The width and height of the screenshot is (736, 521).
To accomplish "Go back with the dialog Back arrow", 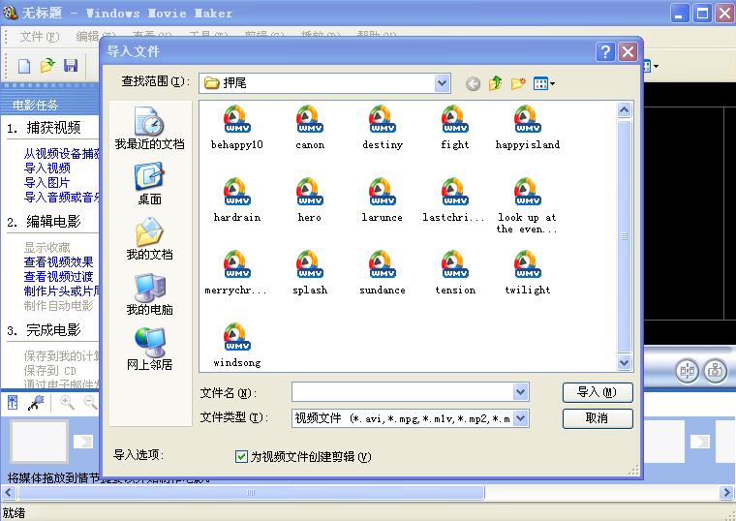I will pos(473,83).
